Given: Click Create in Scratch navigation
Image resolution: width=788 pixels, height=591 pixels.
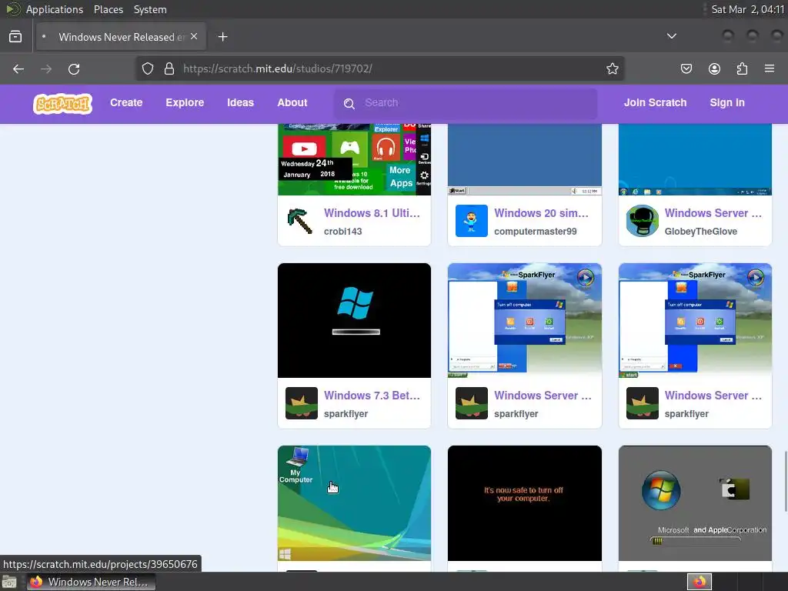Looking at the screenshot, I should pyautogui.click(x=126, y=102).
